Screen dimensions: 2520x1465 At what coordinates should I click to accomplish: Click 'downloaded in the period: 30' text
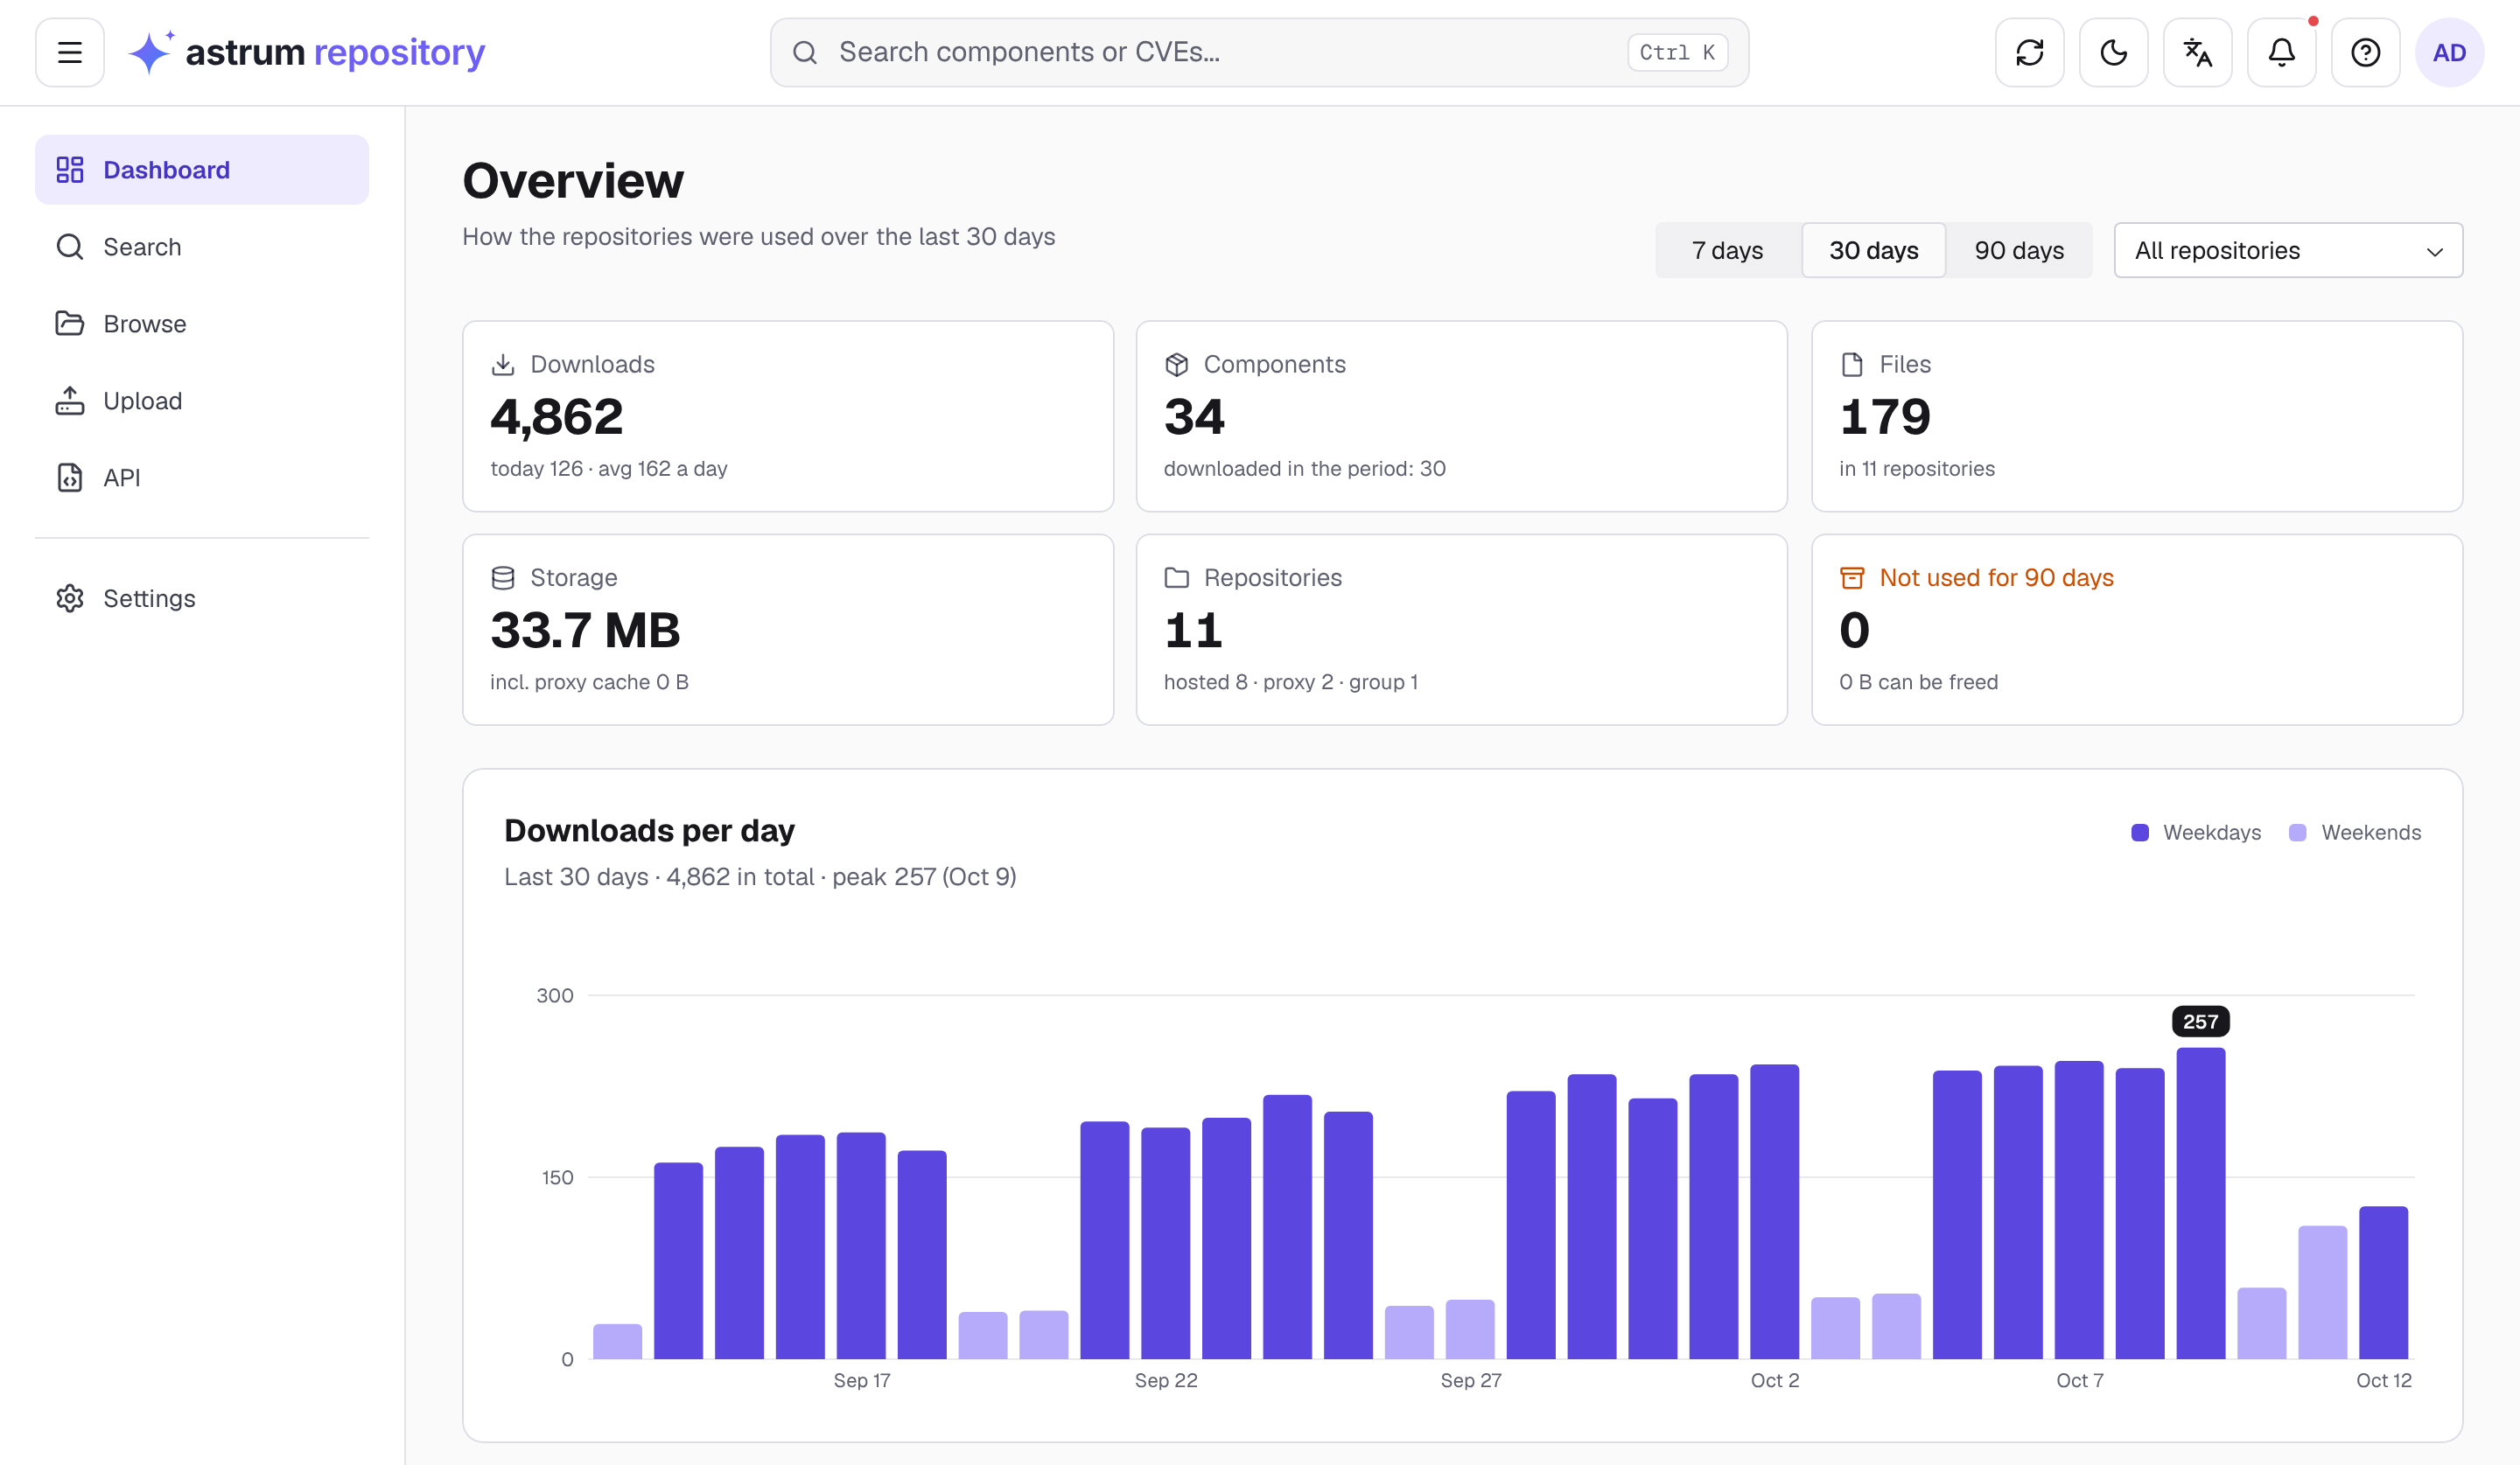click(1304, 469)
